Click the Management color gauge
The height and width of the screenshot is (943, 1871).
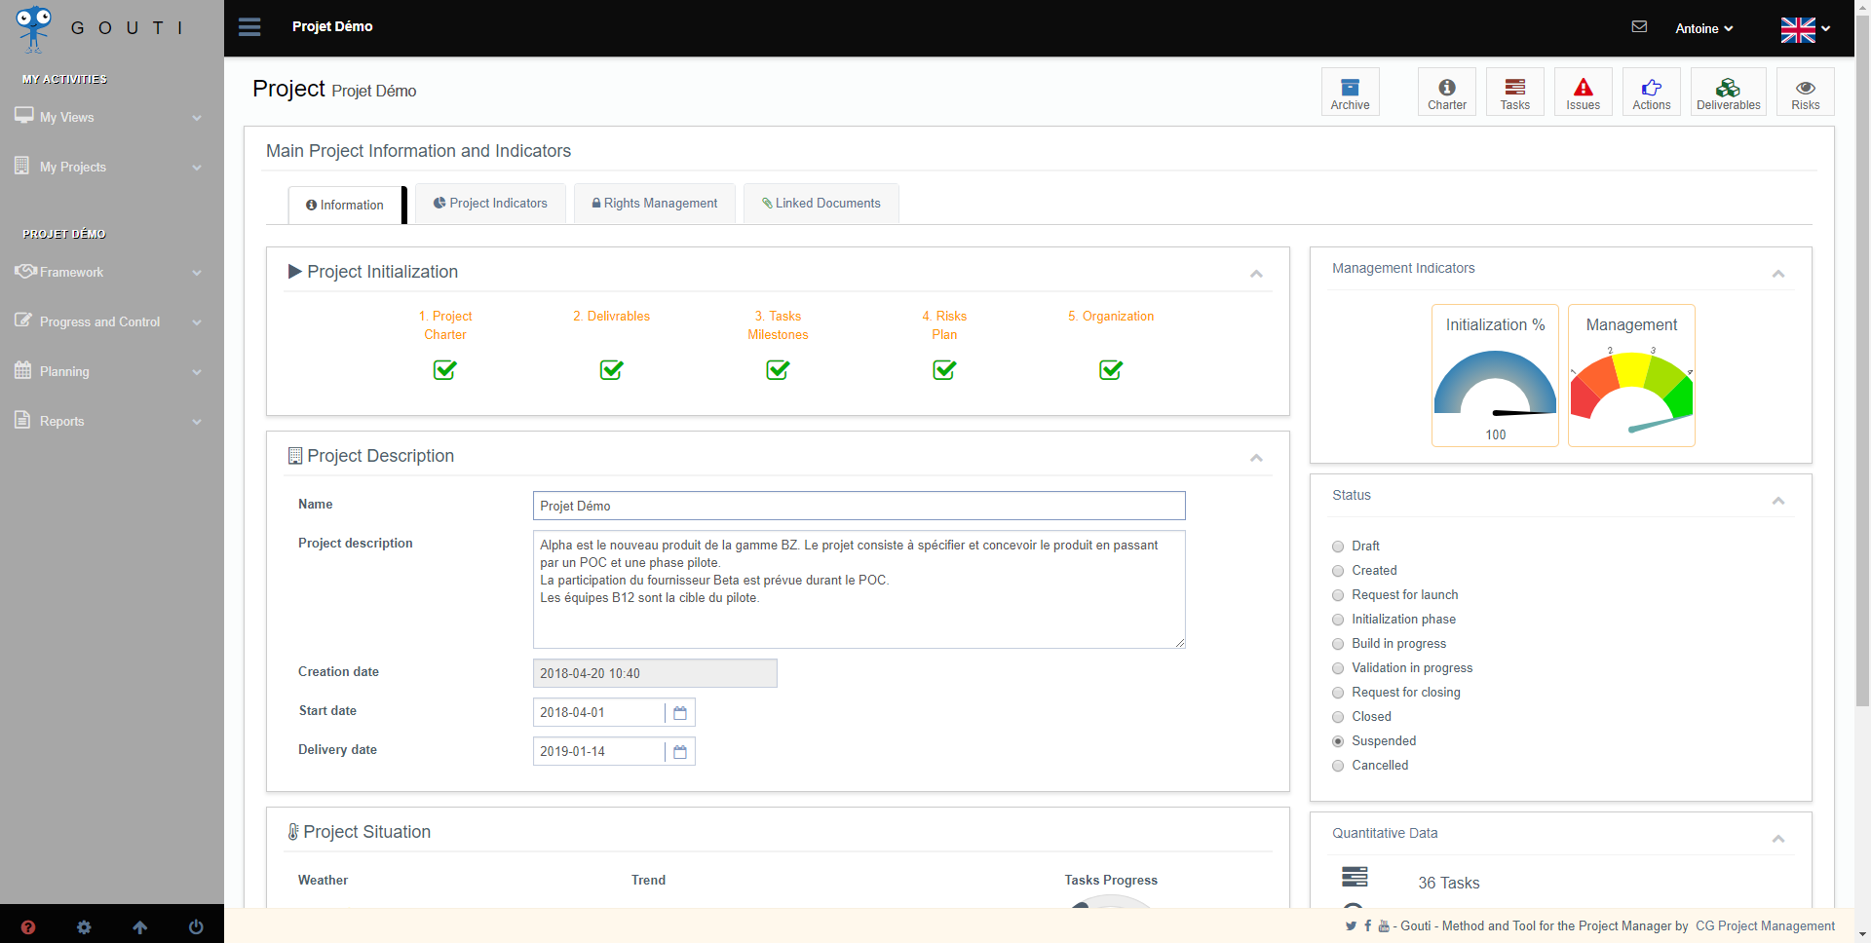click(x=1631, y=376)
